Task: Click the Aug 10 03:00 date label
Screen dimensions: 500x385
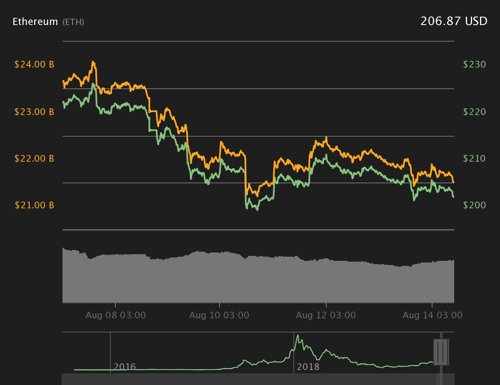Action: 219,315
